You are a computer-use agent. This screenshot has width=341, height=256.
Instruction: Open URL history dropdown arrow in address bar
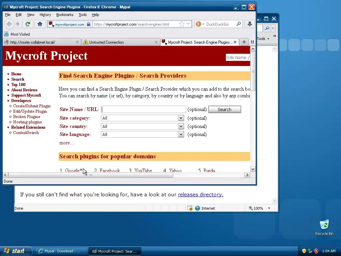click(188, 24)
